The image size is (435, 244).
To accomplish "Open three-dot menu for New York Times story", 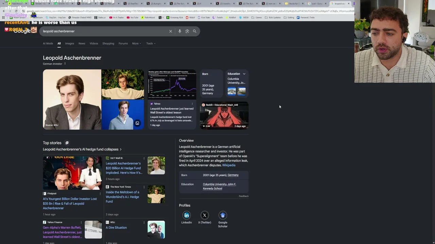I will pyautogui.click(x=144, y=187).
